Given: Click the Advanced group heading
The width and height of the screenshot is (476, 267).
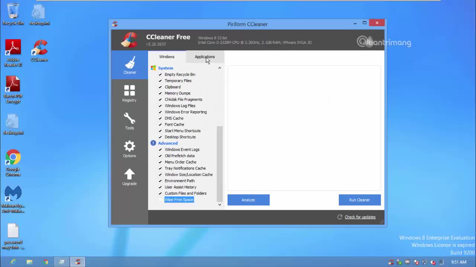Looking at the screenshot, I should 168,143.
